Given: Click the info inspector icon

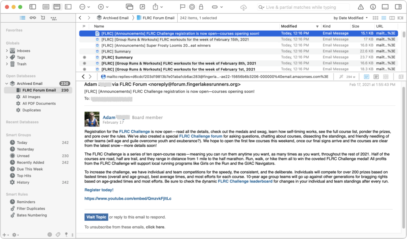Looking at the screenshot, I should coord(373,7).
